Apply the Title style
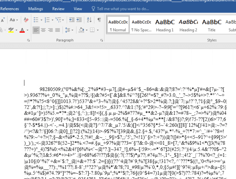This screenshot has width=236, height=179. point(212,25)
